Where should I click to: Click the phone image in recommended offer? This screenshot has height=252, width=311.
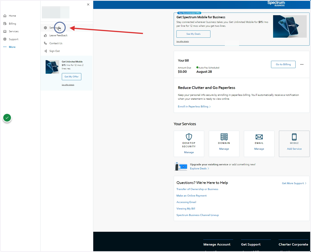point(290,26)
